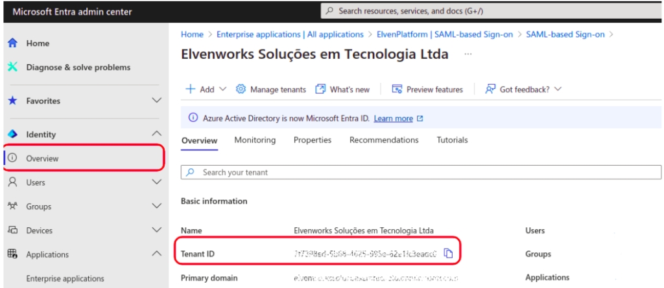Open the Recommendations tab
Screen dimensions: 664x288
click(x=384, y=140)
